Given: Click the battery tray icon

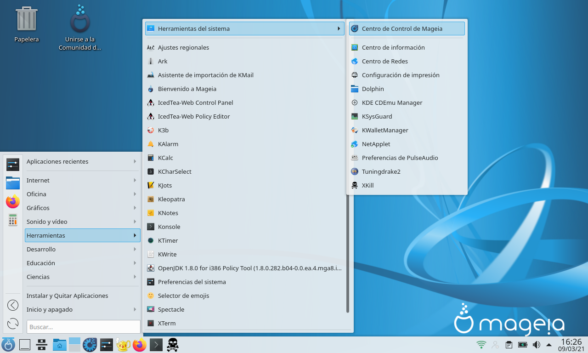Looking at the screenshot, I should click(x=523, y=344).
